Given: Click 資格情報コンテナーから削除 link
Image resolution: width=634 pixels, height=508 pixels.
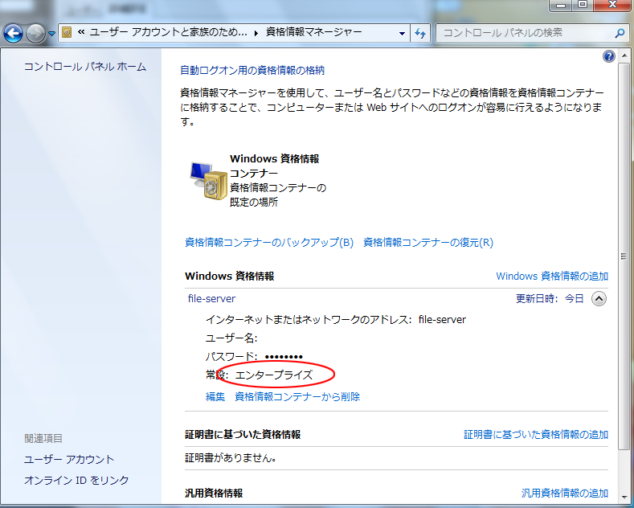Looking at the screenshot, I should tap(297, 396).
